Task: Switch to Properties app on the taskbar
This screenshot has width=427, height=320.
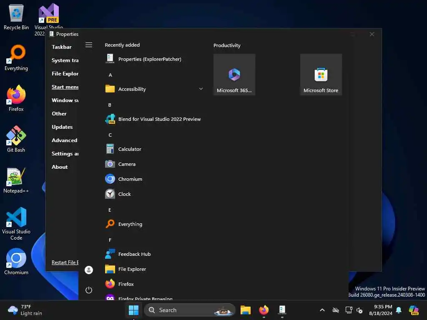Action: tap(282, 310)
